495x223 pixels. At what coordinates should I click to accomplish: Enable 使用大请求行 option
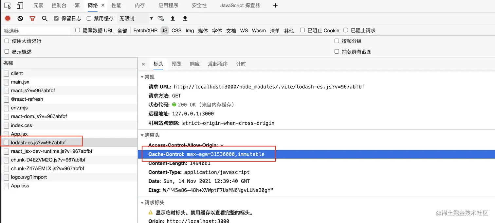[x=7, y=41]
